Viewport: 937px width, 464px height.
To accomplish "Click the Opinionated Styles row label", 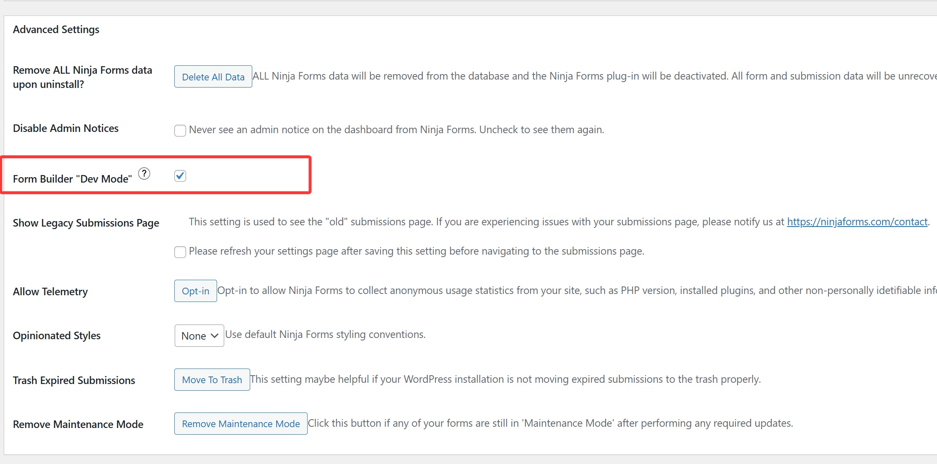I will [x=57, y=336].
